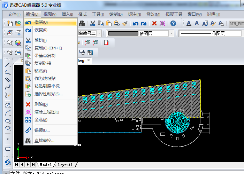The image size is (244, 174).
Task: Choose Copy (复制 Ctrl+C) menu entry
Action: point(51,48)
